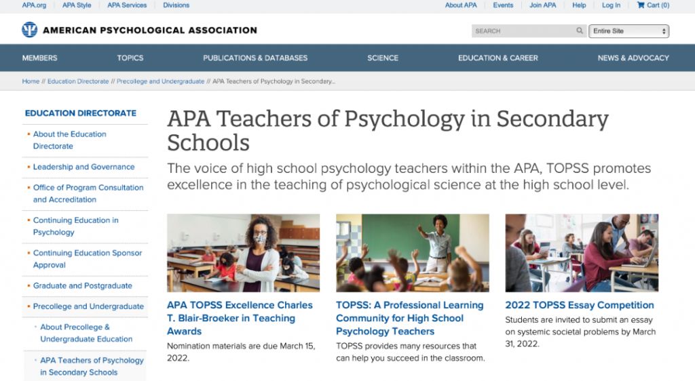The height and width of the screenshot is (381, 695).
Task: Open the Entire Site search scope dropdown
Action: 628,31
